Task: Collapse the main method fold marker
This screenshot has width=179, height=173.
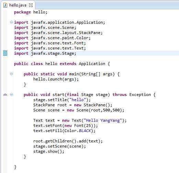Action: 11,74
